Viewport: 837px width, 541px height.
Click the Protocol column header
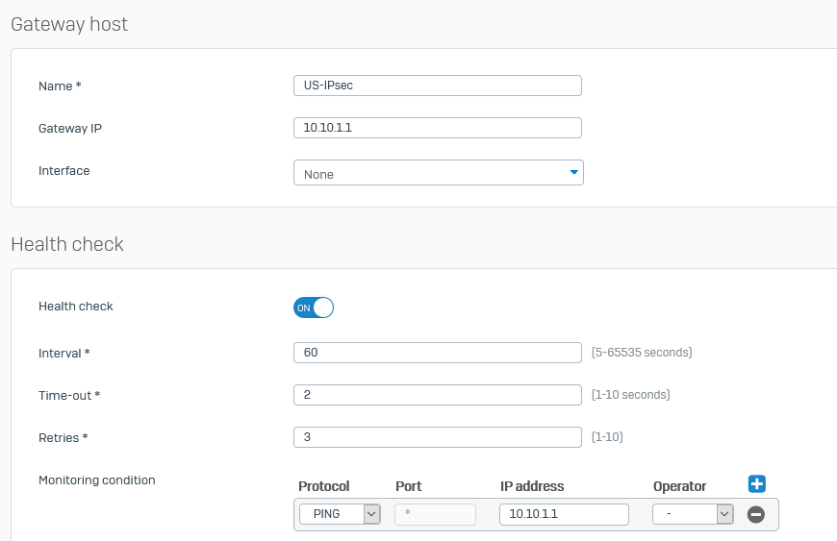[324, 486]
